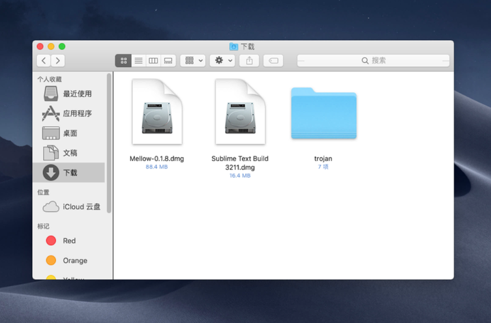
Task: Switch to list view mode
Action: 138,61
